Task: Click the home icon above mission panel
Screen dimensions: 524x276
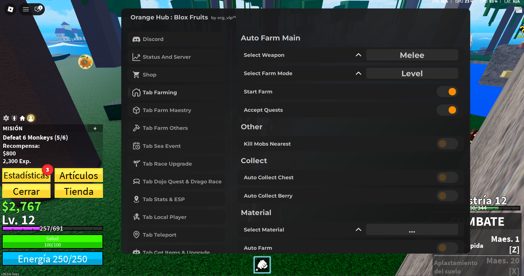Action: [x=22, y=118]
